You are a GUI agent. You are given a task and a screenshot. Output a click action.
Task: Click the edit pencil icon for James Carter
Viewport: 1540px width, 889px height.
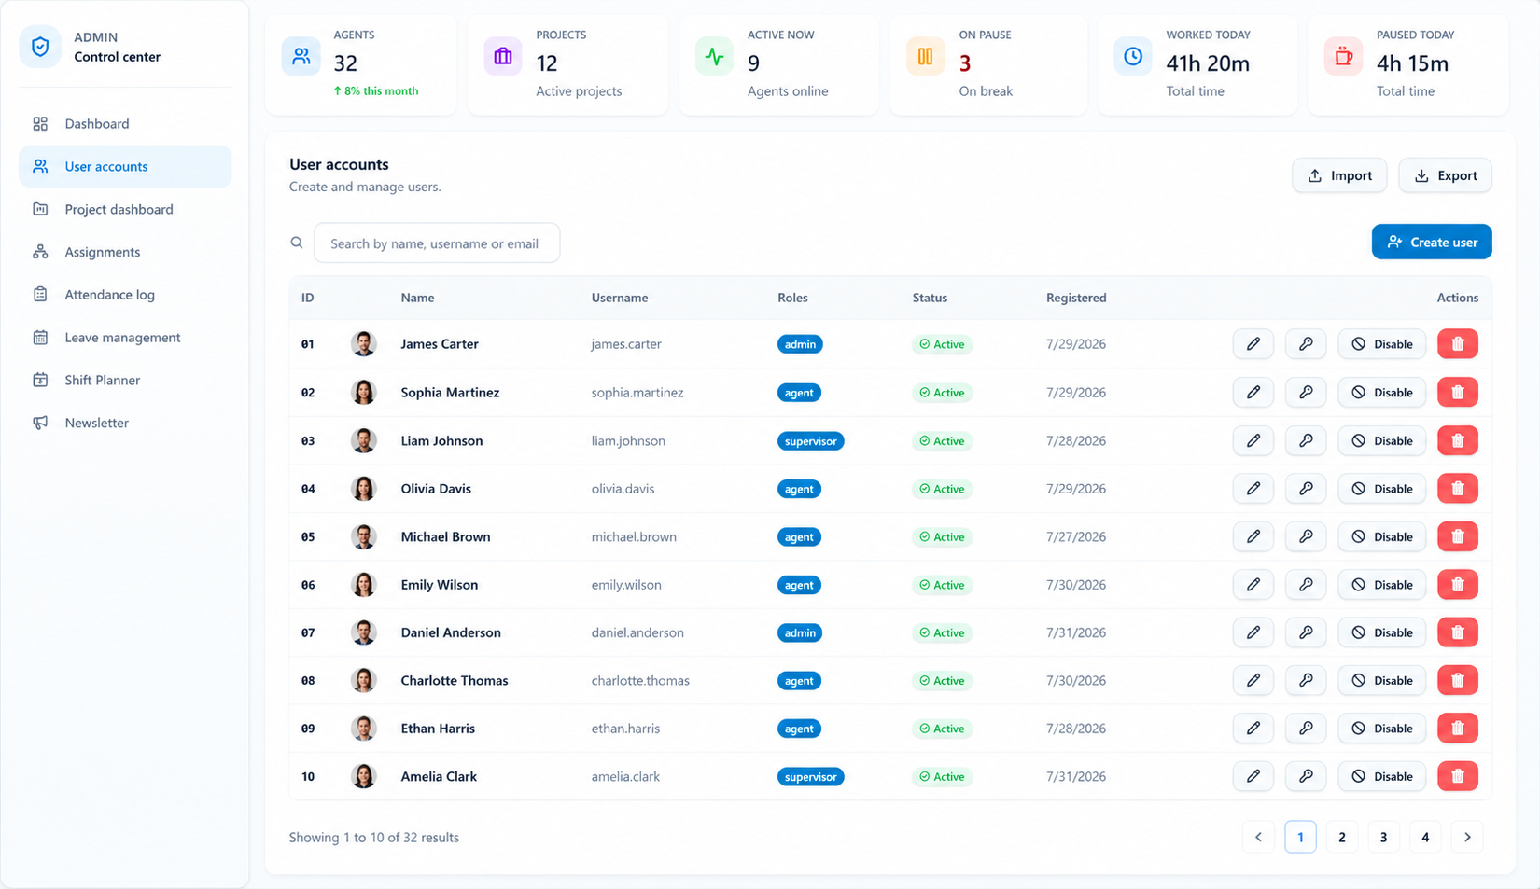[x=1253, y=344]
